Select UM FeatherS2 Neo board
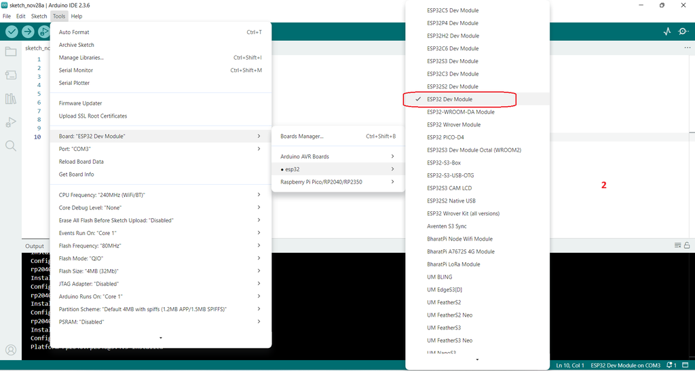695x371 pixels. pyautogui.click(x=477, y=315)
